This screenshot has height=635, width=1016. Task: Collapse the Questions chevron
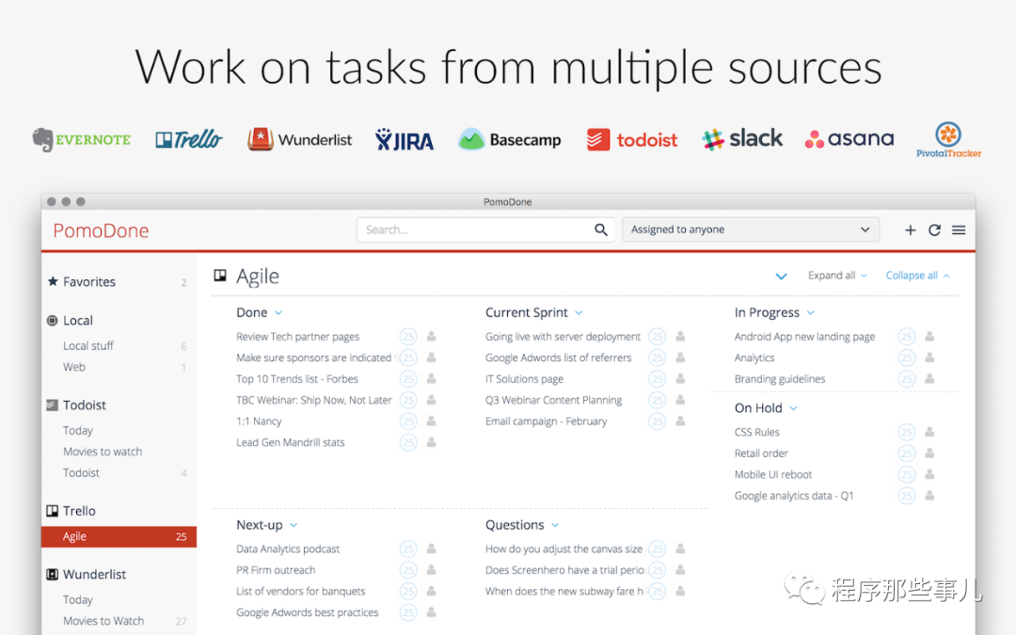(555, 525)
